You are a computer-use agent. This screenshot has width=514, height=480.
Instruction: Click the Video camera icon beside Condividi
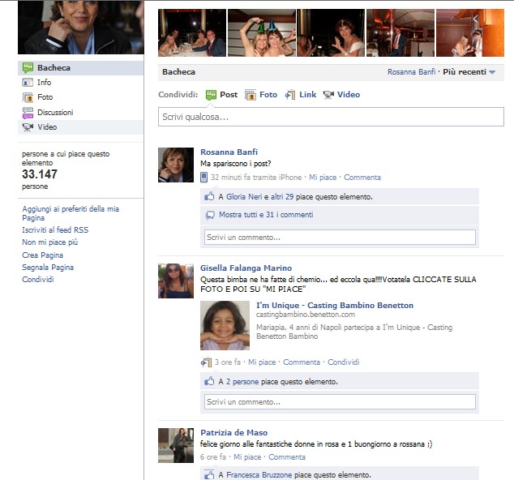click(328, 95)
